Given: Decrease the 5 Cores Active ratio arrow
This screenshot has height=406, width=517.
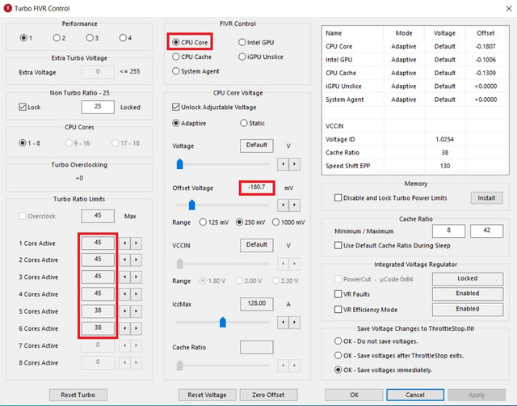Looking at the screenshot, I should (x=124, y=311).
